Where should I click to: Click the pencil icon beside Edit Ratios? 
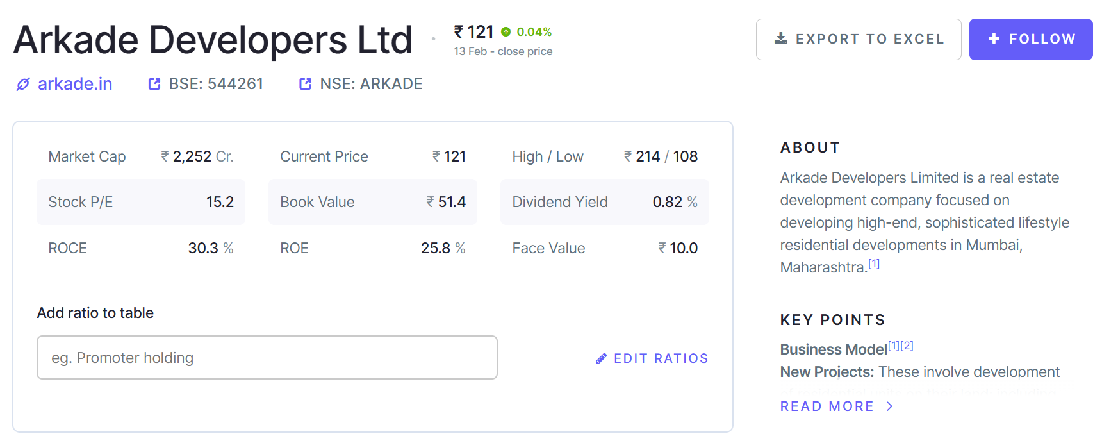[x=601, y=358]
